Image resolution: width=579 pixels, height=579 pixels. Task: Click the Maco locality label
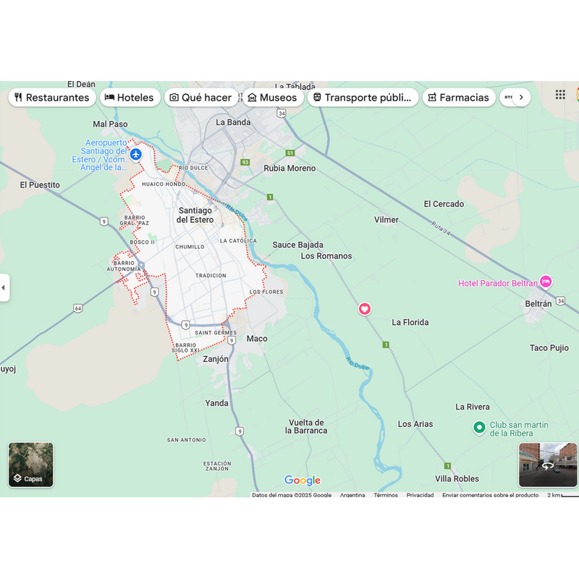(x=257, y=339)
